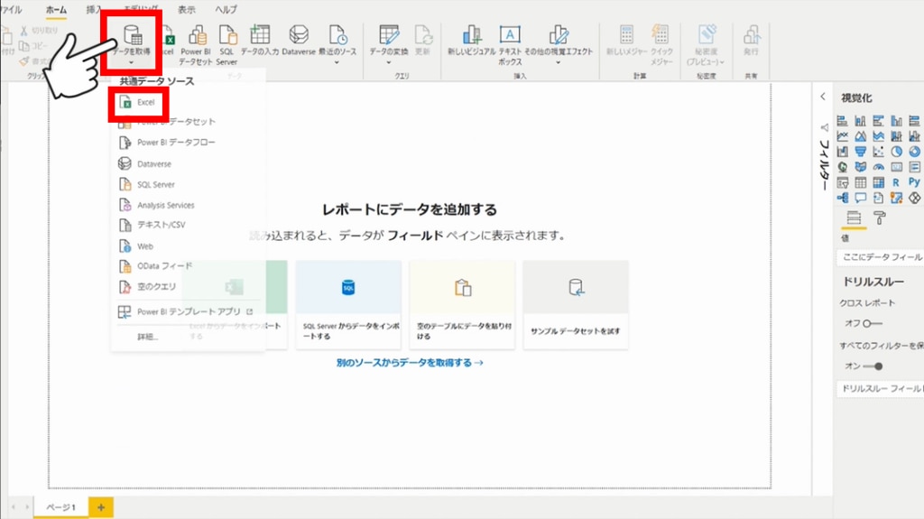Switch to the ホーム ribbon tab
The height and width of the screenshot is (519, 924).
click(x=57, y=9)
